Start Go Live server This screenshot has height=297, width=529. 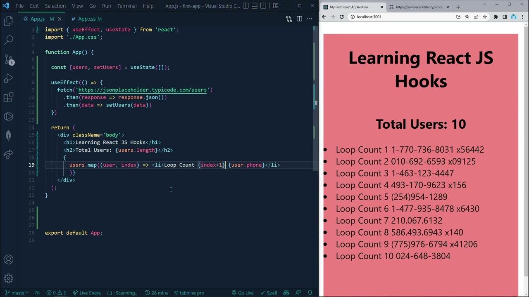243,293
